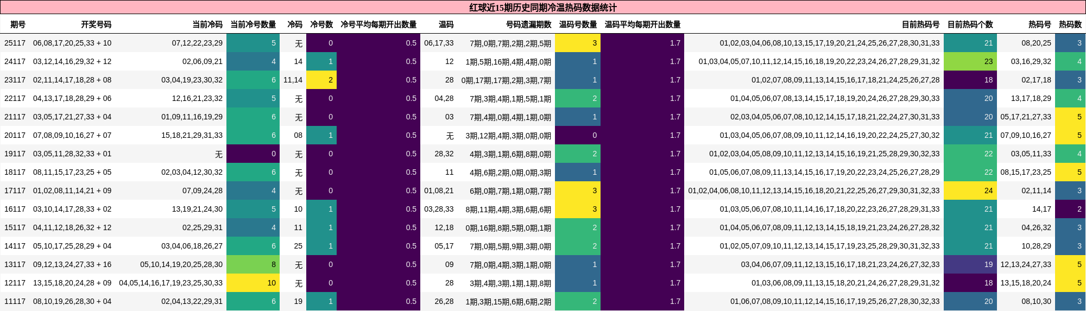1086x311 pixels.
Task: Select period number 14117
Action: click(x=15, y=246)
